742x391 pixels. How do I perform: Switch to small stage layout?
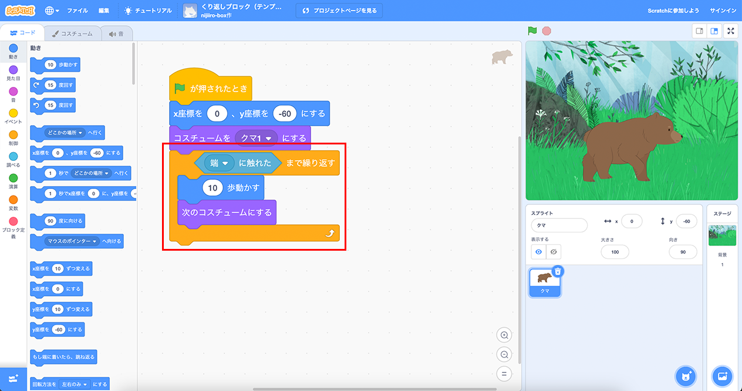(x=699, y=31)
